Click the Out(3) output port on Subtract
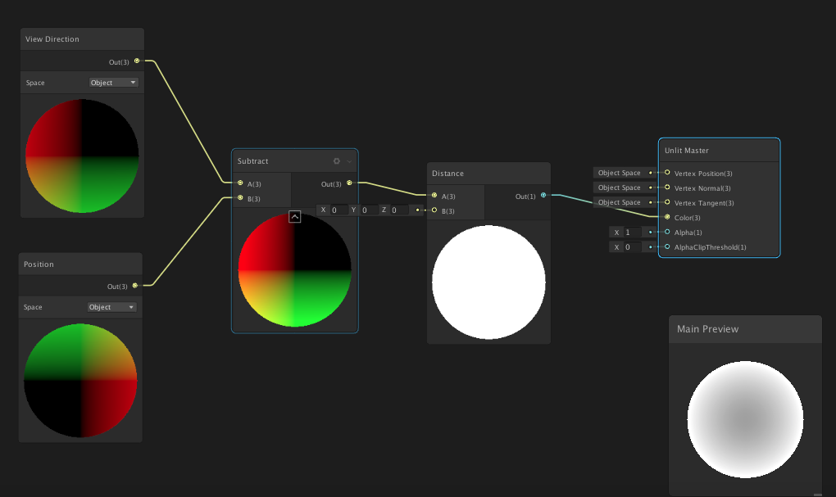The height and width of the screenshot is (497, 836). [349, 183]
